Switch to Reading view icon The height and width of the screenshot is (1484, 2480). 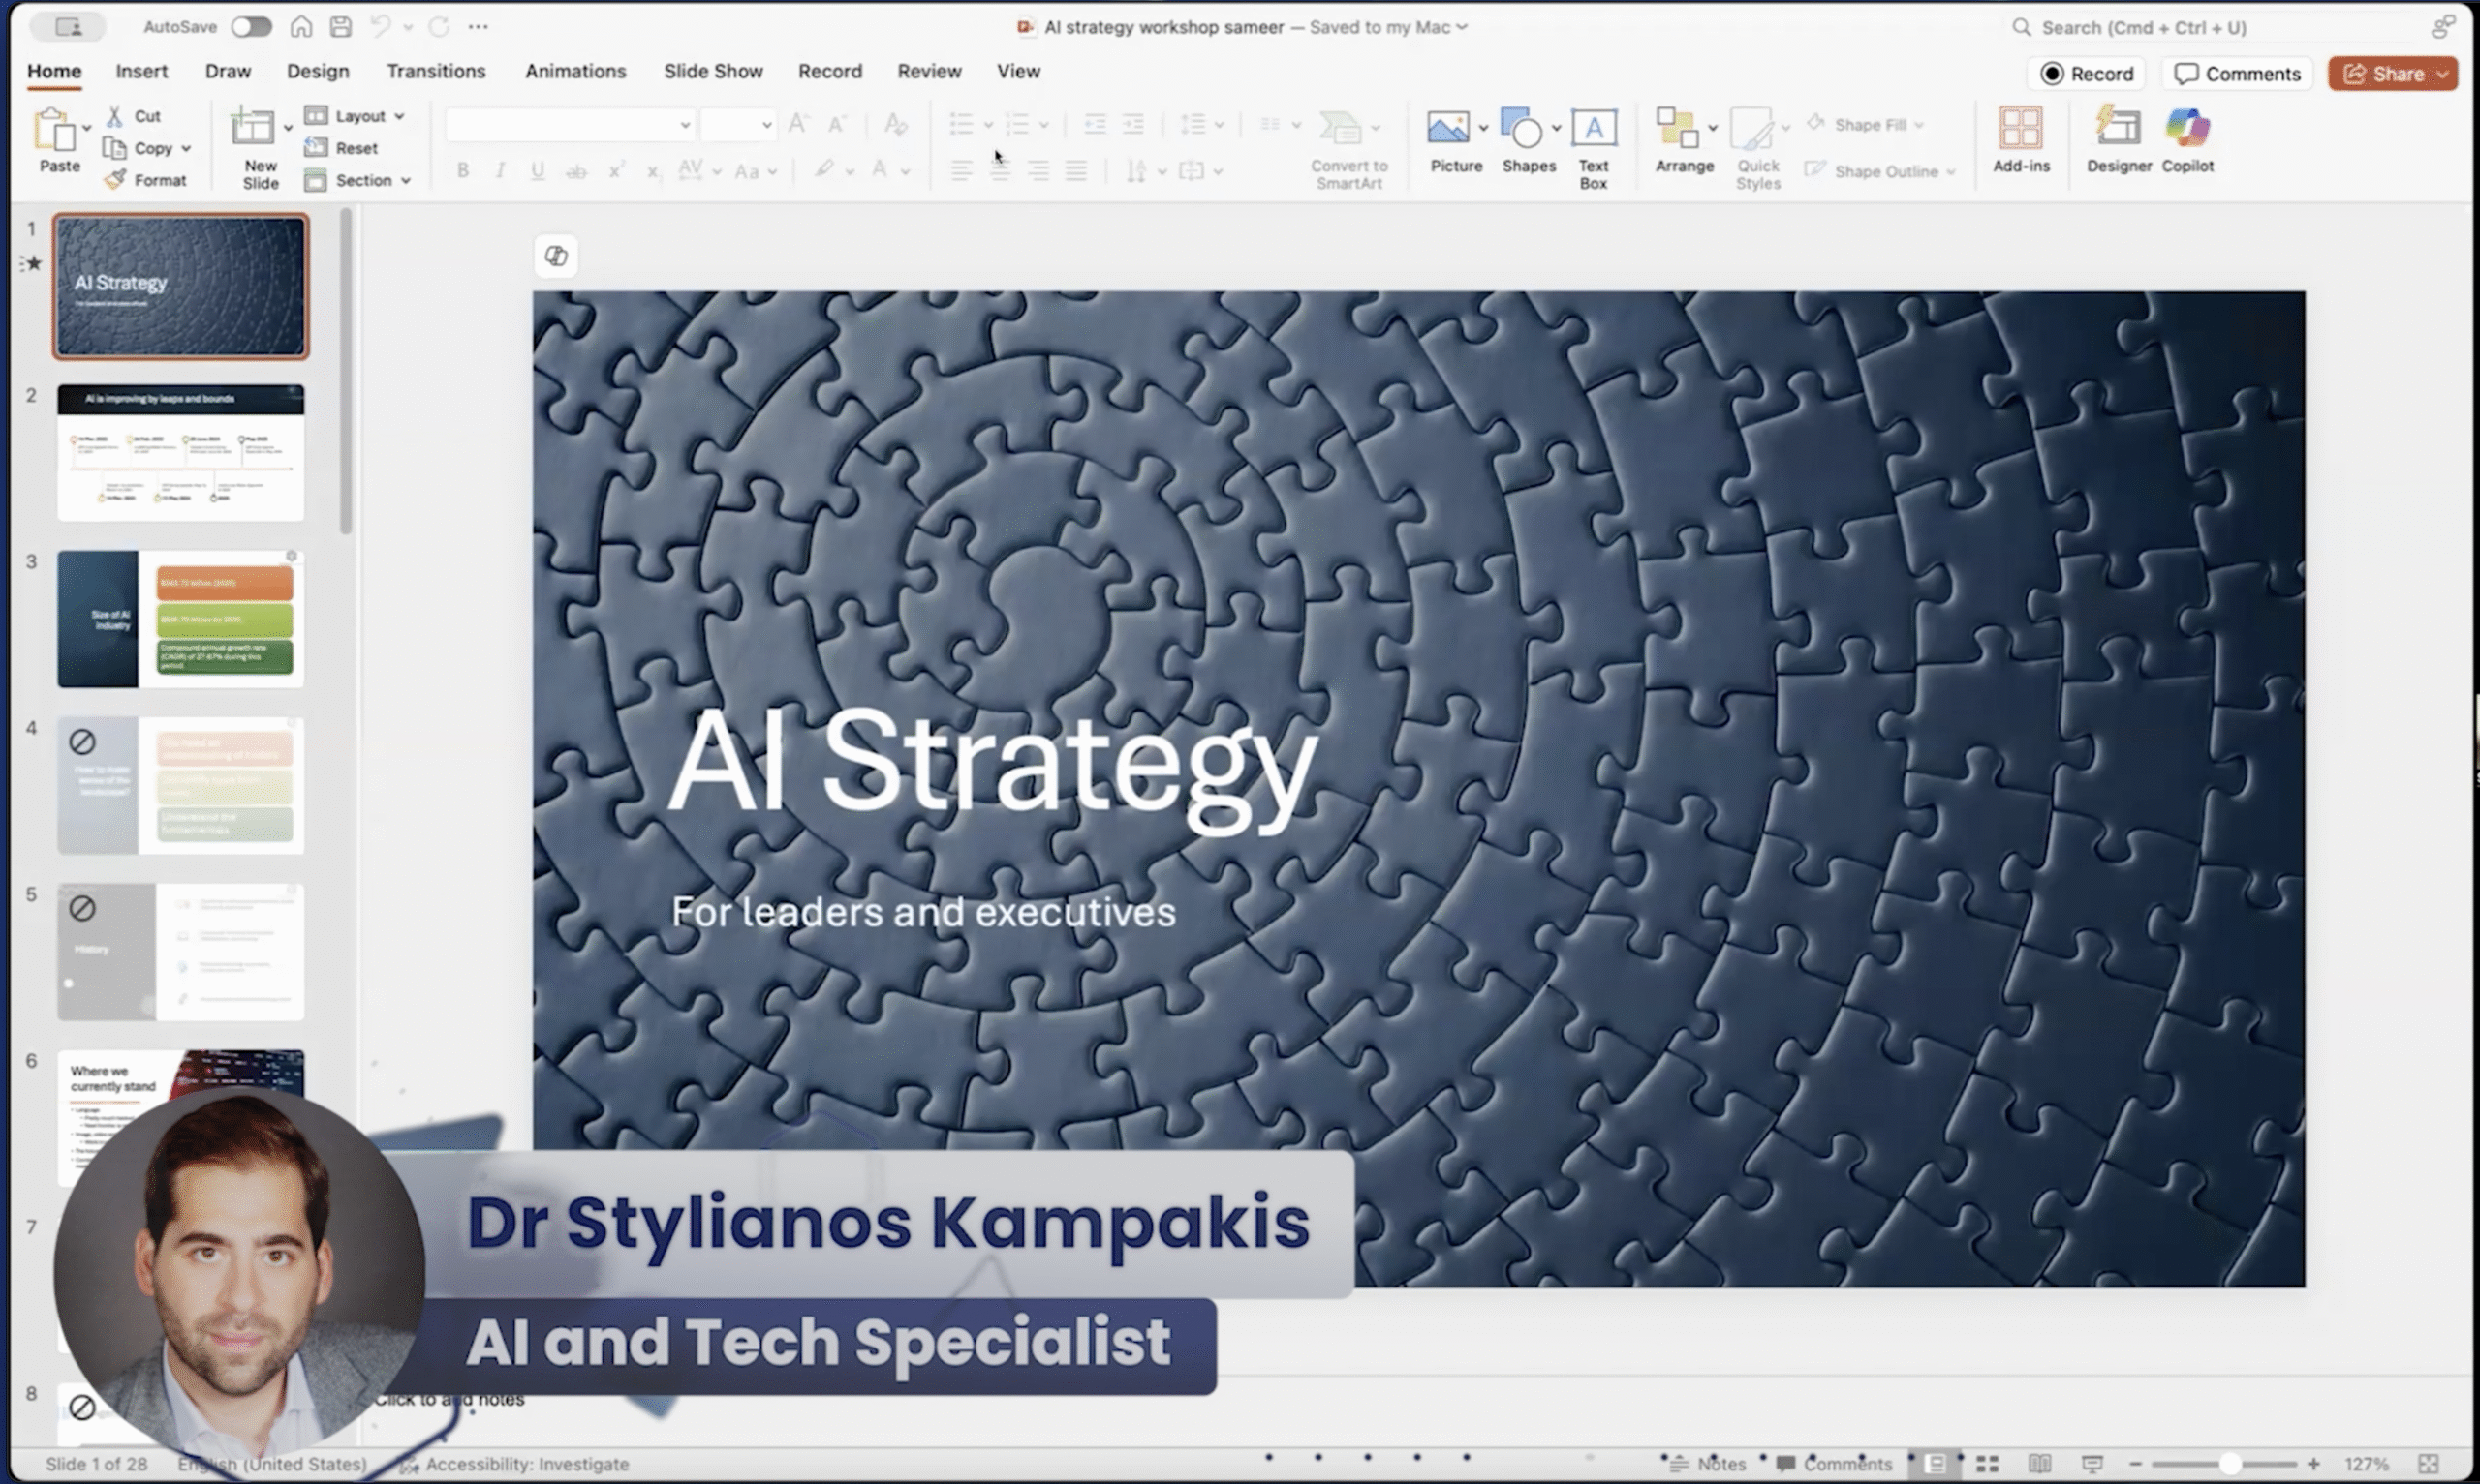(x=2039, y=1463)
